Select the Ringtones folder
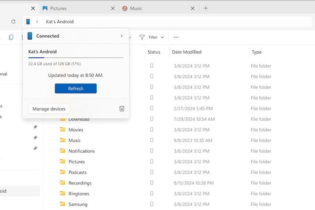 [x=79, y=194]
